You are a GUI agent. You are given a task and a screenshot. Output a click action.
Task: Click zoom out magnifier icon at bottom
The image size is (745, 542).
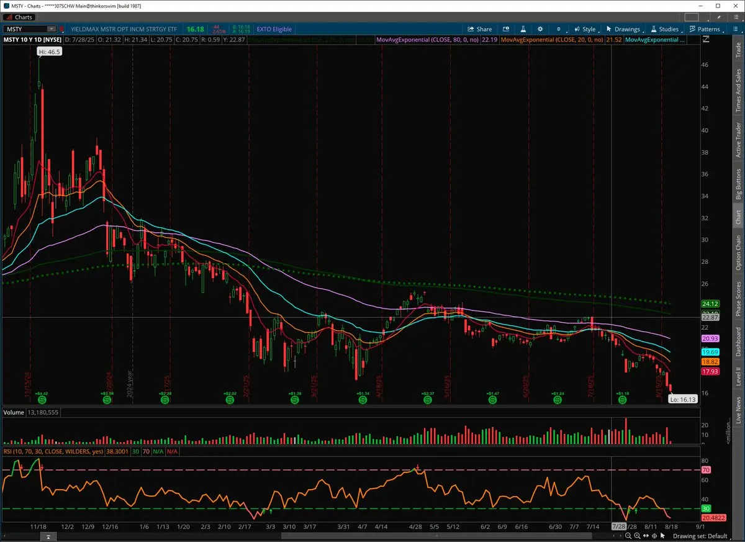pyautogui.click(x=628, y=536)
